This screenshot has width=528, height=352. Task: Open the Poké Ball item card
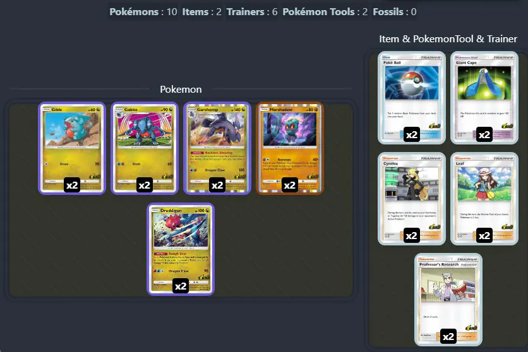pyautogui.click(x=412, y=98)
